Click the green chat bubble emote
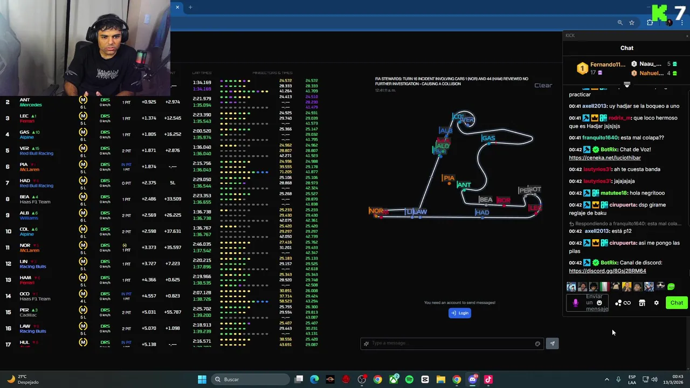This screenshot has width=690, height=388. [x=671, y=287]
